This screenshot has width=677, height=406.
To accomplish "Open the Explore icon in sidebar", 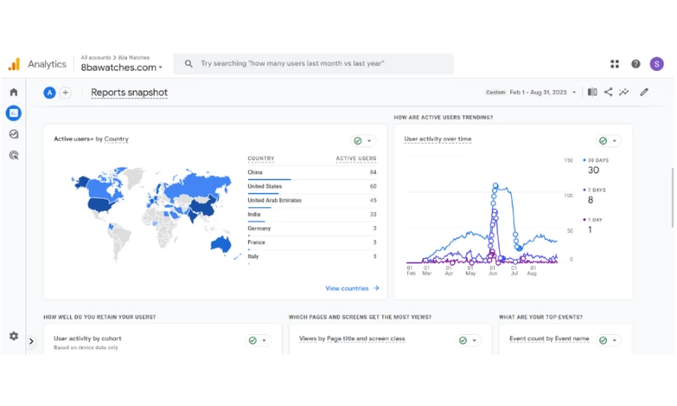I will pyautogui.click(x=14, y=134).
